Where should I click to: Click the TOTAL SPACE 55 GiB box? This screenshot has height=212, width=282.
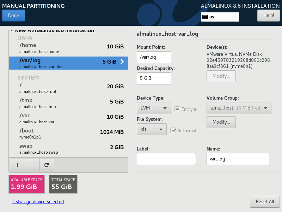tap(63, 184)
